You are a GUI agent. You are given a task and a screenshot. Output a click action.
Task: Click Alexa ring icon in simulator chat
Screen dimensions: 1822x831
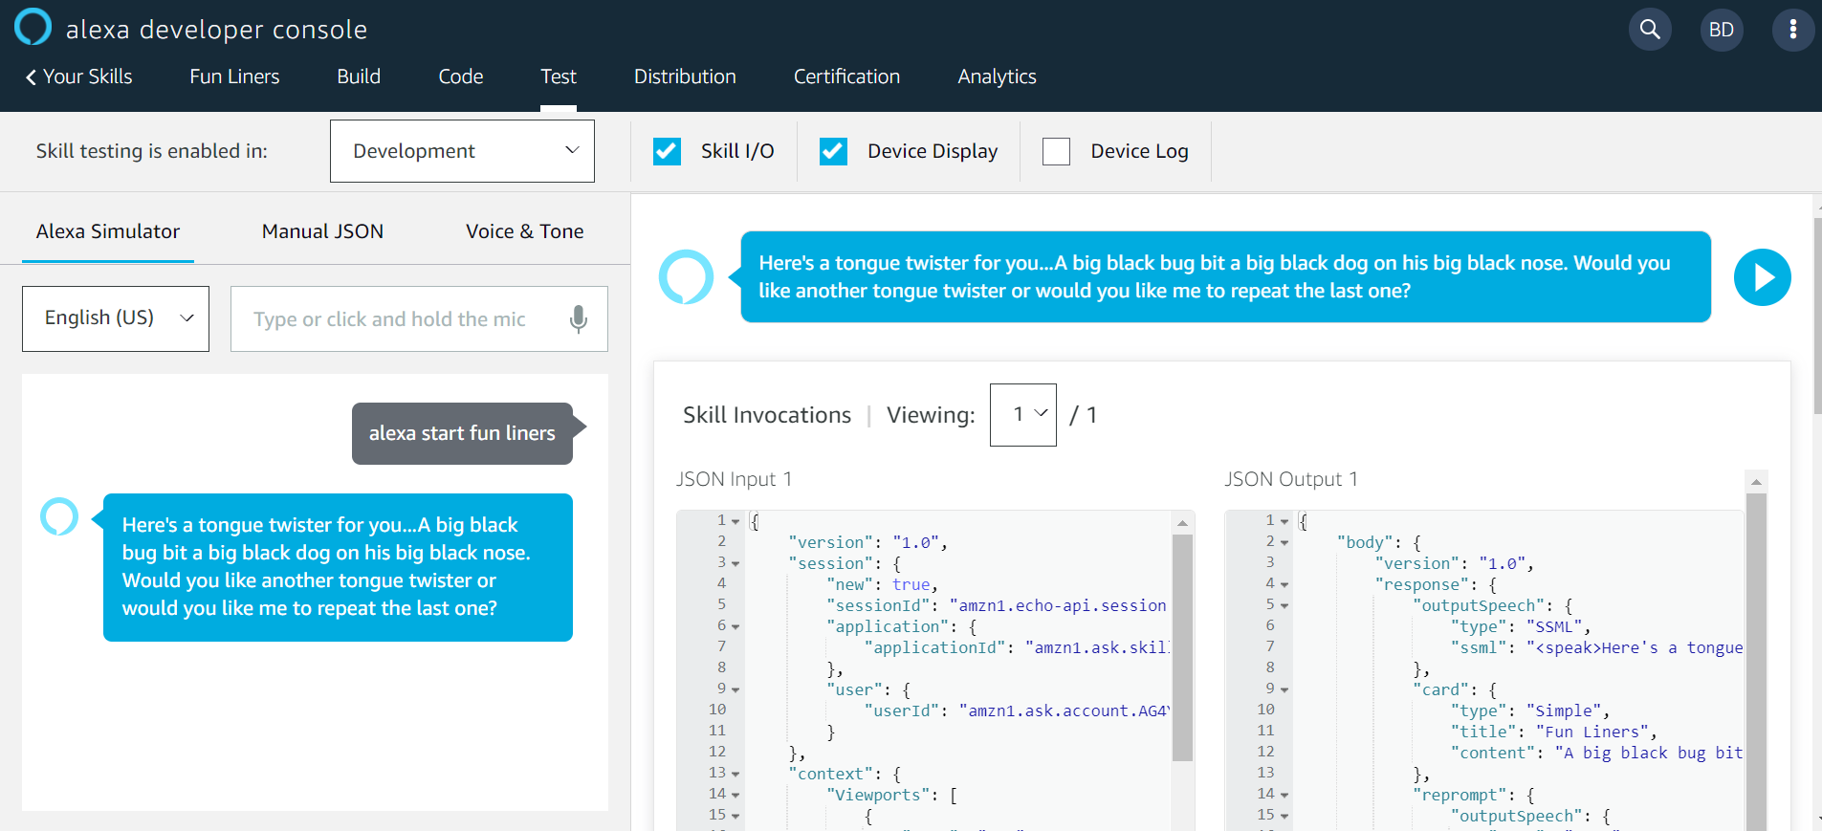click(59, 516)
